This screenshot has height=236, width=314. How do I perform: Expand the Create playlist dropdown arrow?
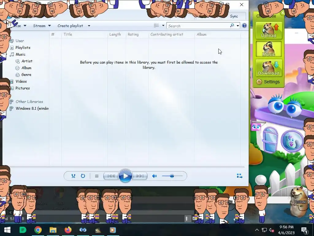(89, 26)
